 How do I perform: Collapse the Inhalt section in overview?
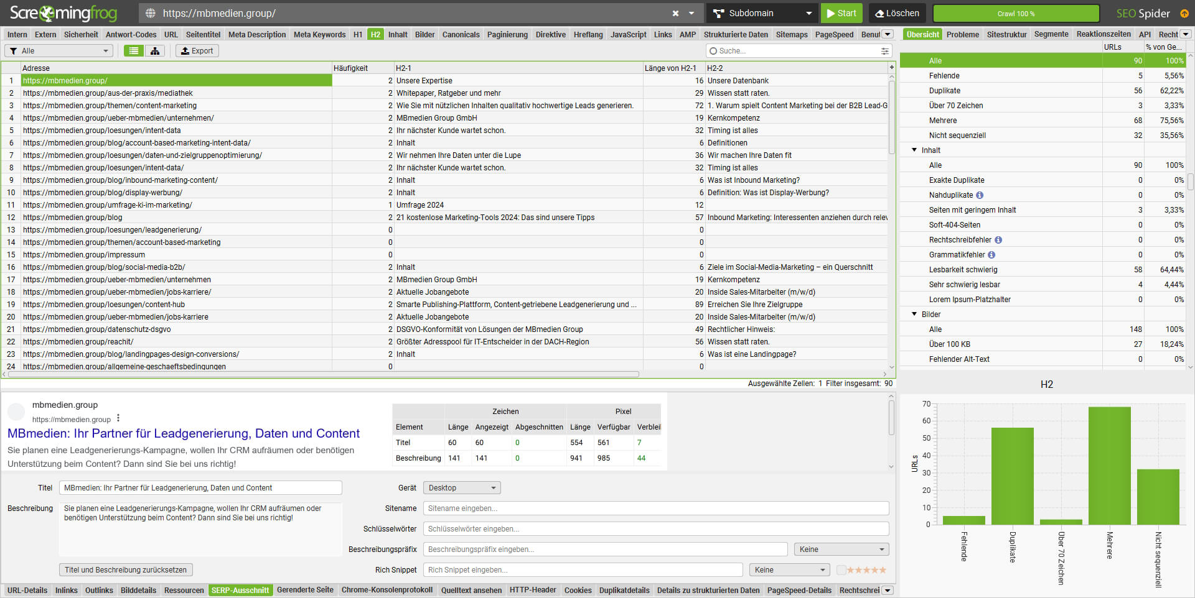click(x=914, y=150)
